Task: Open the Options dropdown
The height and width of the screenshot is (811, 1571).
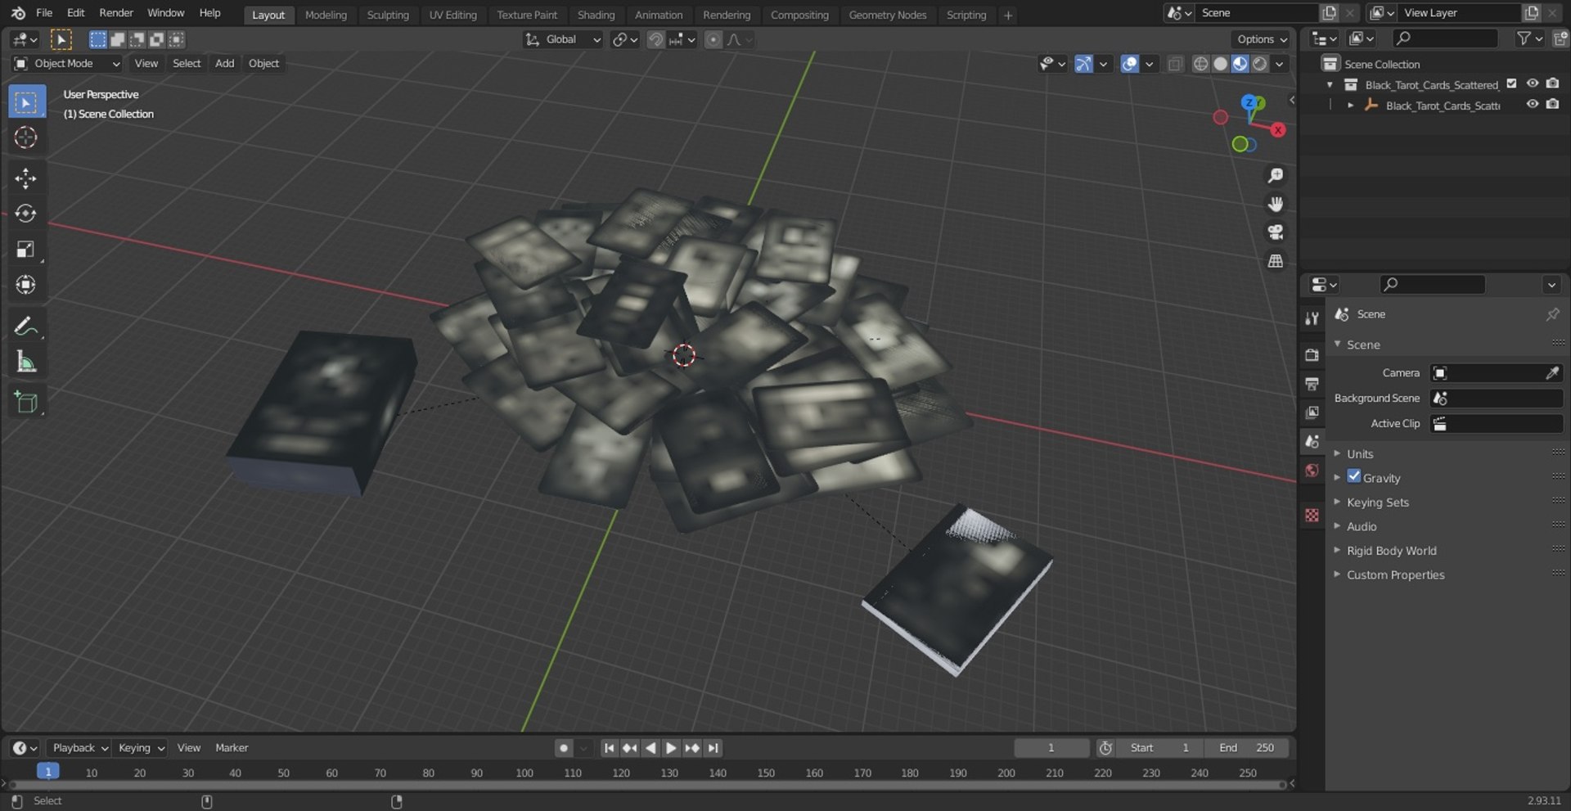Action: (x=1261, y=39)
